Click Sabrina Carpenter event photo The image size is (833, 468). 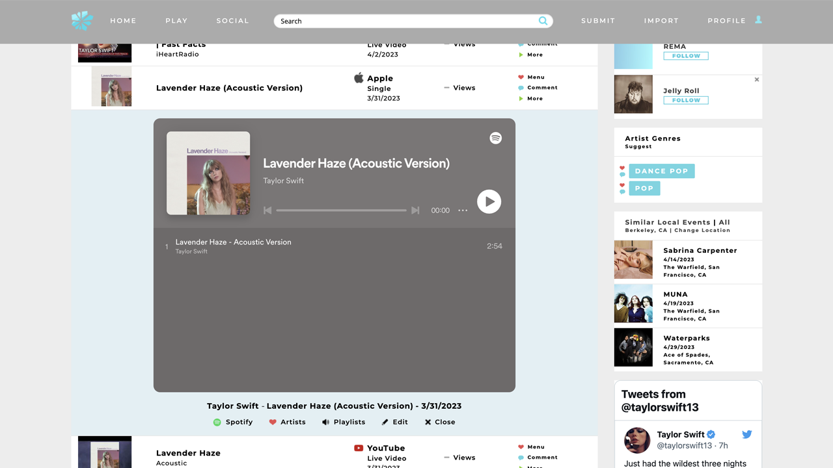tap(633, 259)
